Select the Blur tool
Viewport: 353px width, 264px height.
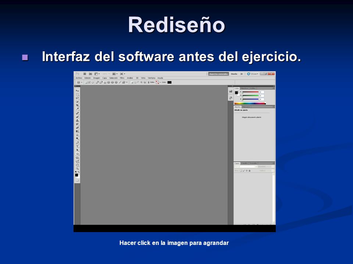click(x=77, y=135)
